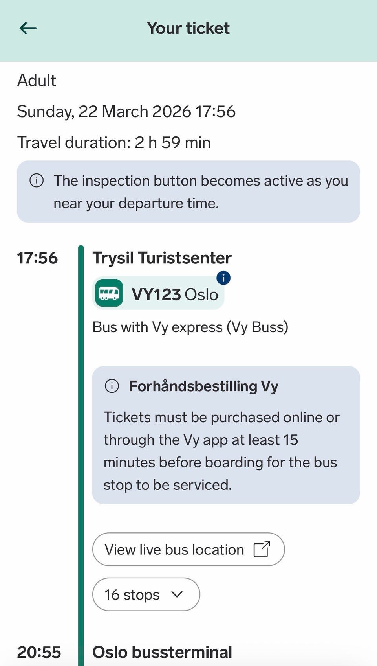This screenshot has height=666, width=377.
Task: Click the Forhåndsbestilling Vy heading
Action: [203, 386]
